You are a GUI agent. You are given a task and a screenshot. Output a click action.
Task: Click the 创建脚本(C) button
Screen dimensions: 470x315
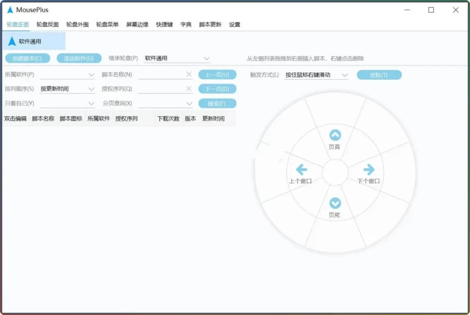[27, 58]
